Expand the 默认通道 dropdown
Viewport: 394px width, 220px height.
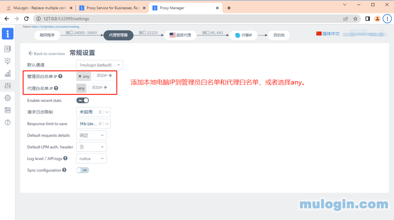99,65
